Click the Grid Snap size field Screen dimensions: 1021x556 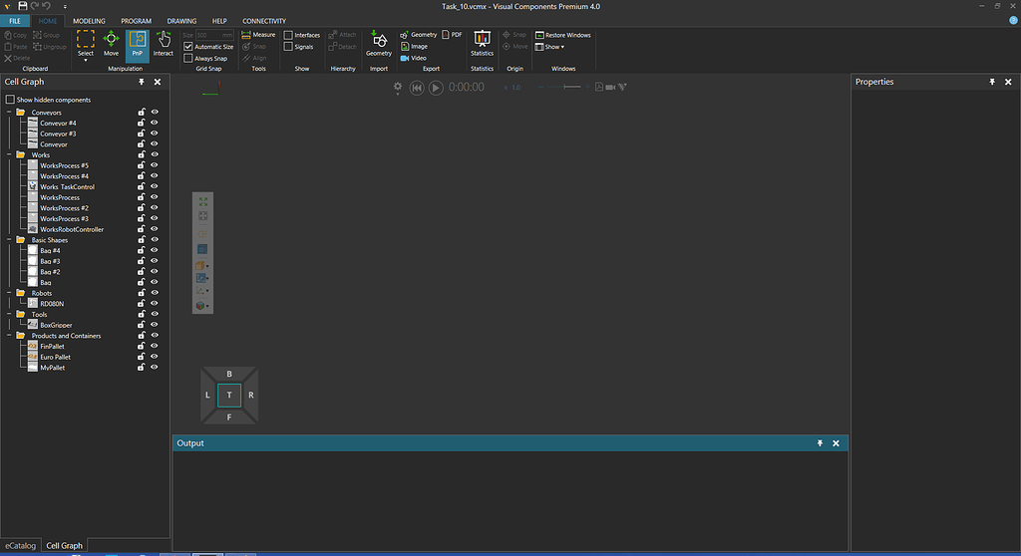(x=214, y=35)
